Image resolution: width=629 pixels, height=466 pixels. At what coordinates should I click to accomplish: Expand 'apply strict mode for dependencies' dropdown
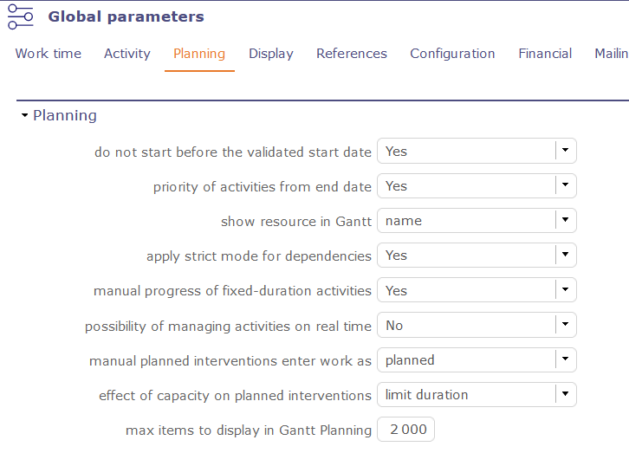pos(565,256)
